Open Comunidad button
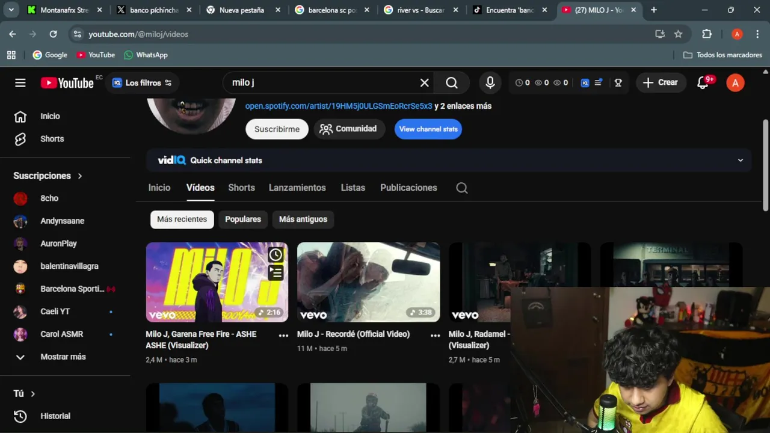 [349, 129]
